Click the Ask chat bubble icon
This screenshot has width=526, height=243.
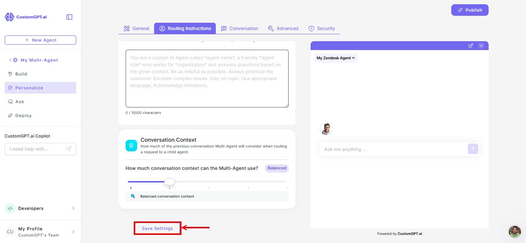click(x=10, y=102)
